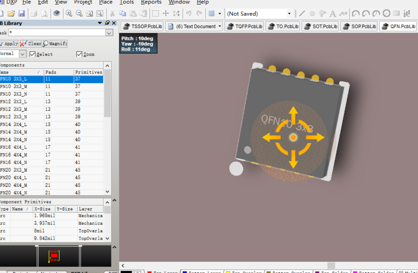Select the Place String text tool
Screen dimensions: 418x273
click(x=333, y=13)
